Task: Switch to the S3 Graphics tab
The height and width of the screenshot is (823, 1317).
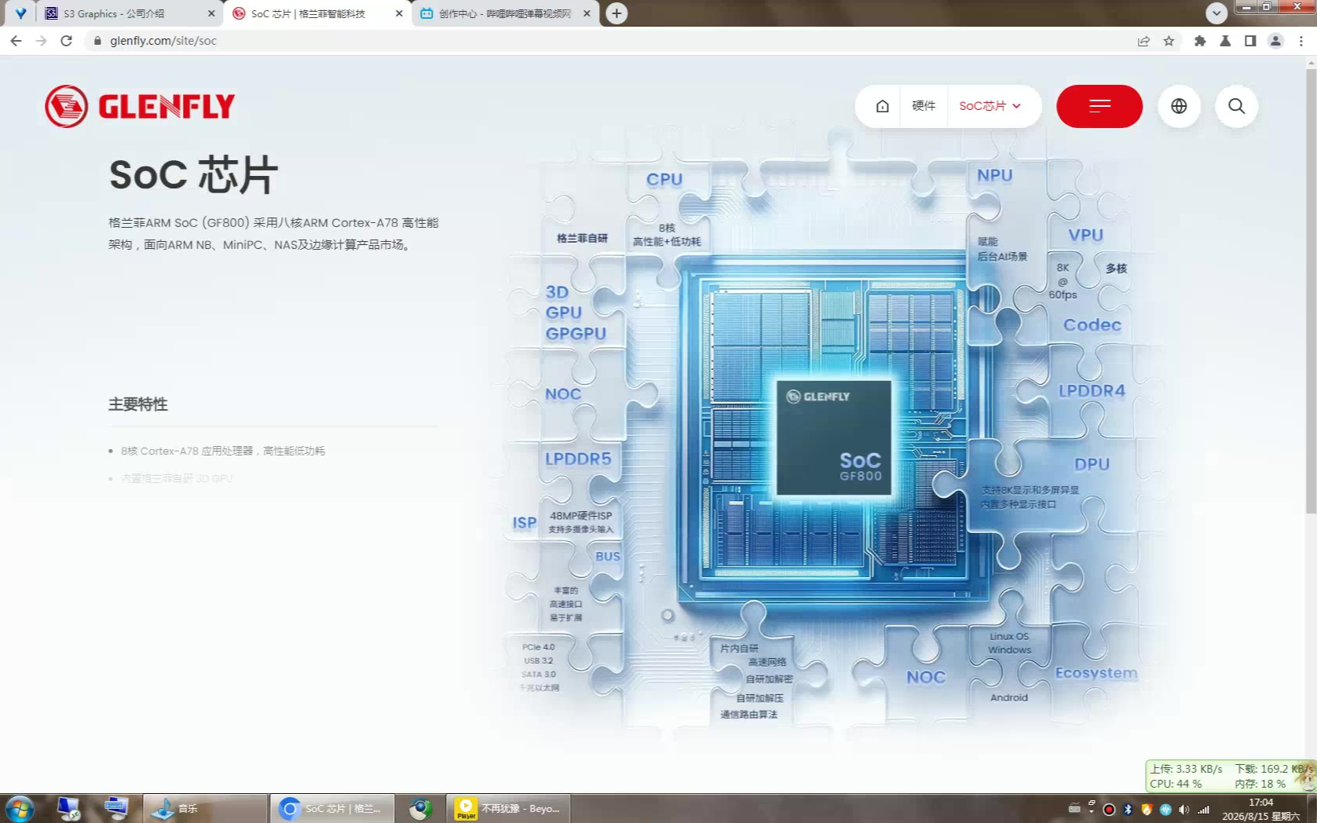Action: point(130,13)
